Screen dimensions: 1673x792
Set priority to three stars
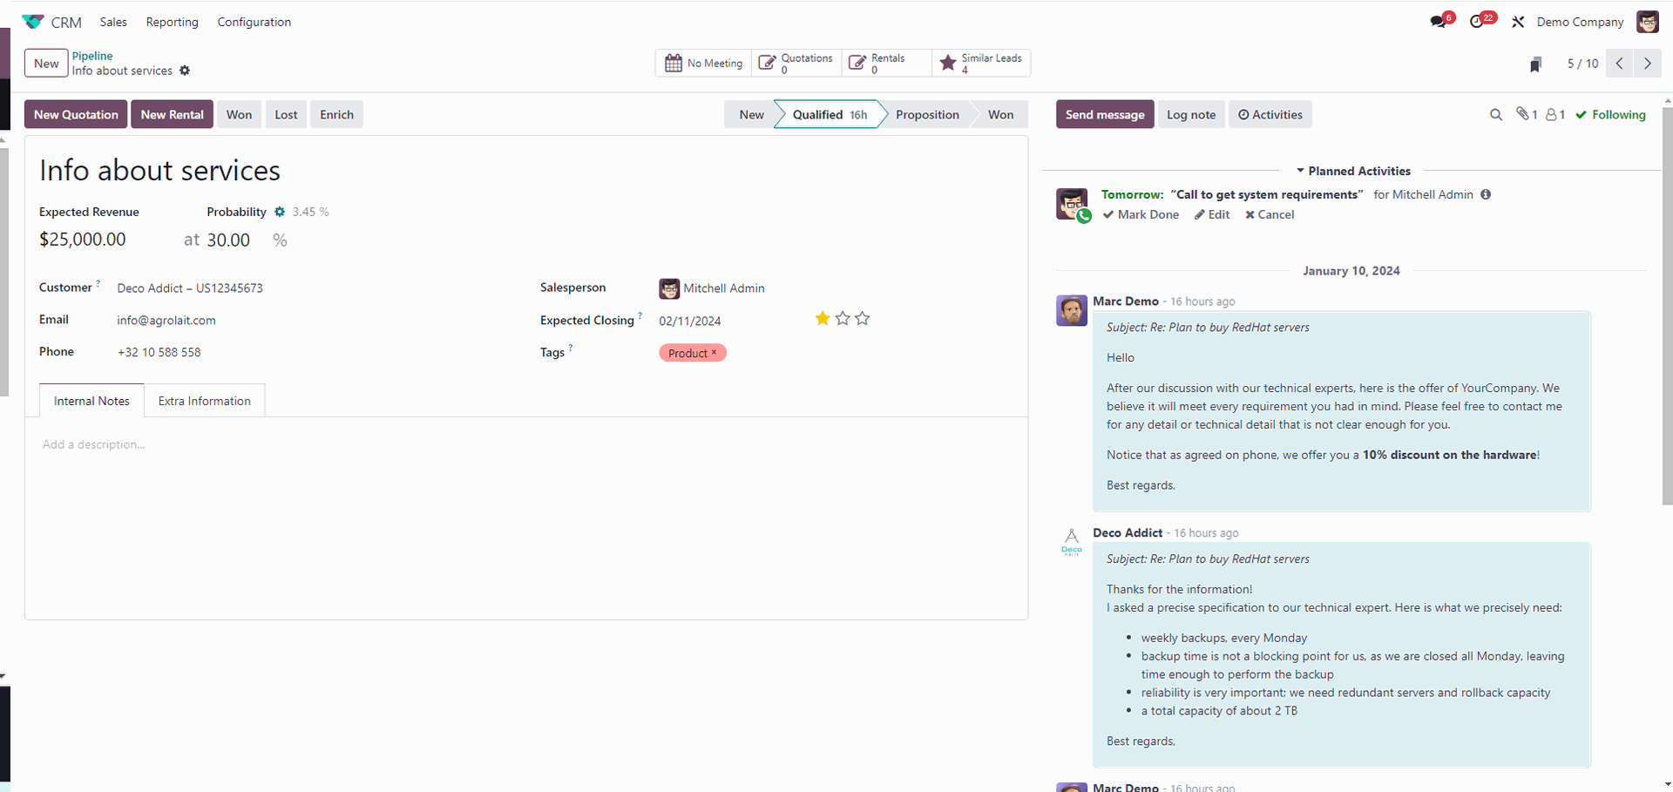863,319
